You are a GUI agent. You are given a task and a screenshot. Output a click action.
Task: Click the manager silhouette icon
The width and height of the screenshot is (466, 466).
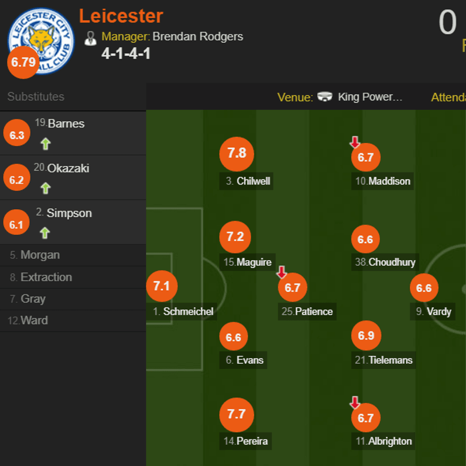point(90,38)
